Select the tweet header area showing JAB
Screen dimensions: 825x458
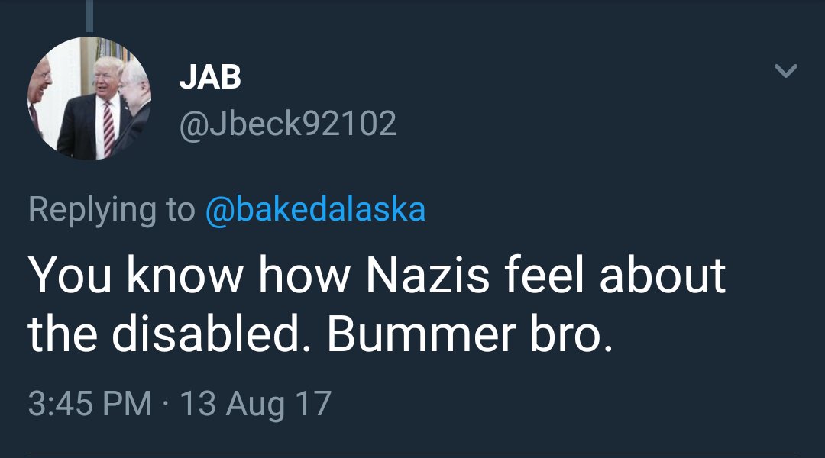[210, 76]
